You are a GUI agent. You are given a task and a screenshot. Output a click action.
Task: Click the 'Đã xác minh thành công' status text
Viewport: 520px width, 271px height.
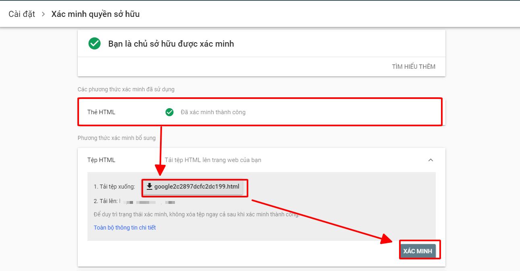tap(213, 112)
